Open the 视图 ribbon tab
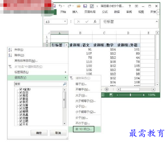This screenshot has height=143, width=167. coord(141,12)
